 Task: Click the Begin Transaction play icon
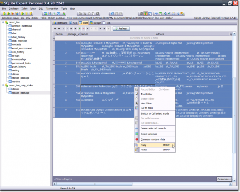112,13
